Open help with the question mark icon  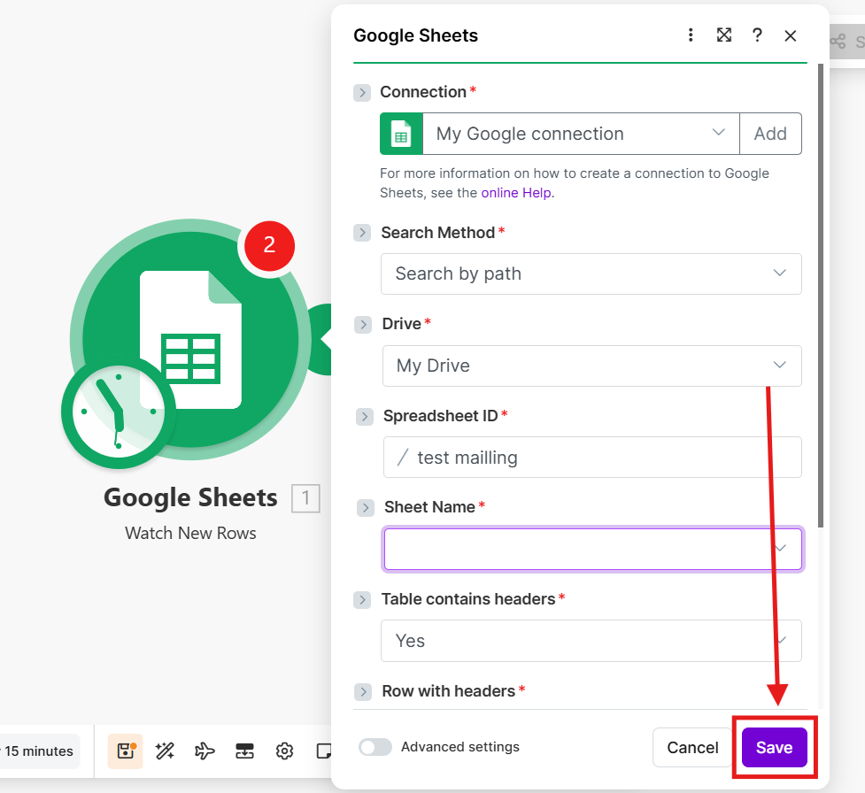coord(757,35)
